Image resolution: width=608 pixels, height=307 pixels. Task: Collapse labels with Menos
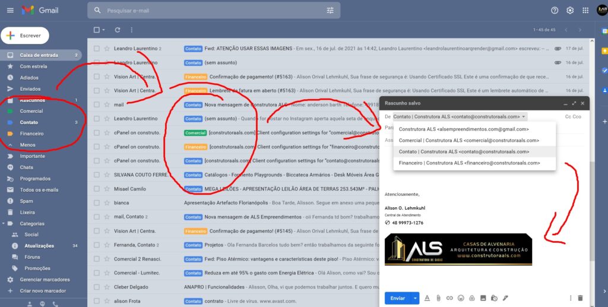pos(27,145)
